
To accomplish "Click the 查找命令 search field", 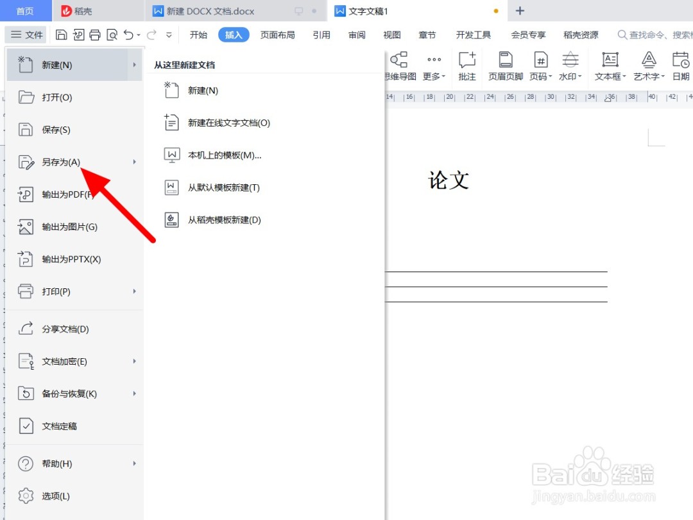I will (x=654, y=35).
